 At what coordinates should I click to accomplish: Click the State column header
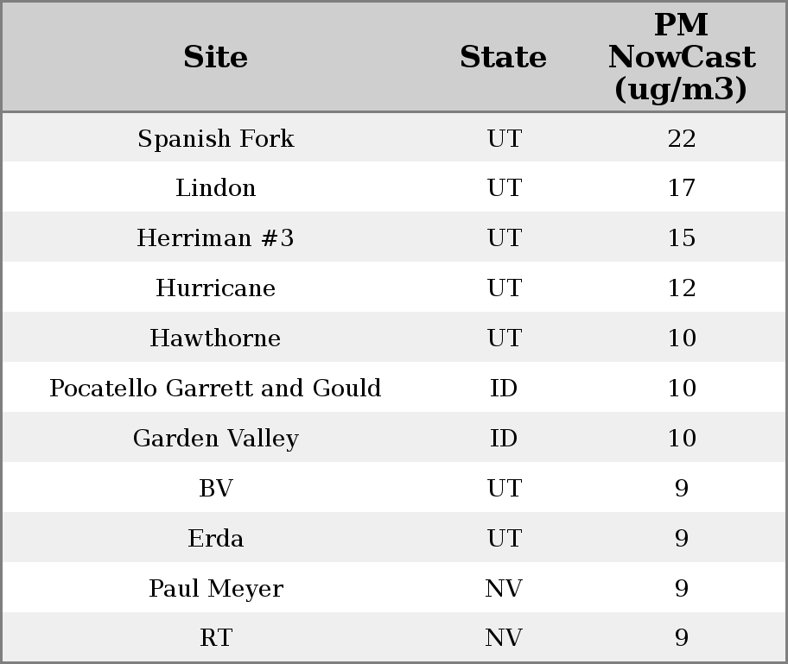tap(503, 58)
